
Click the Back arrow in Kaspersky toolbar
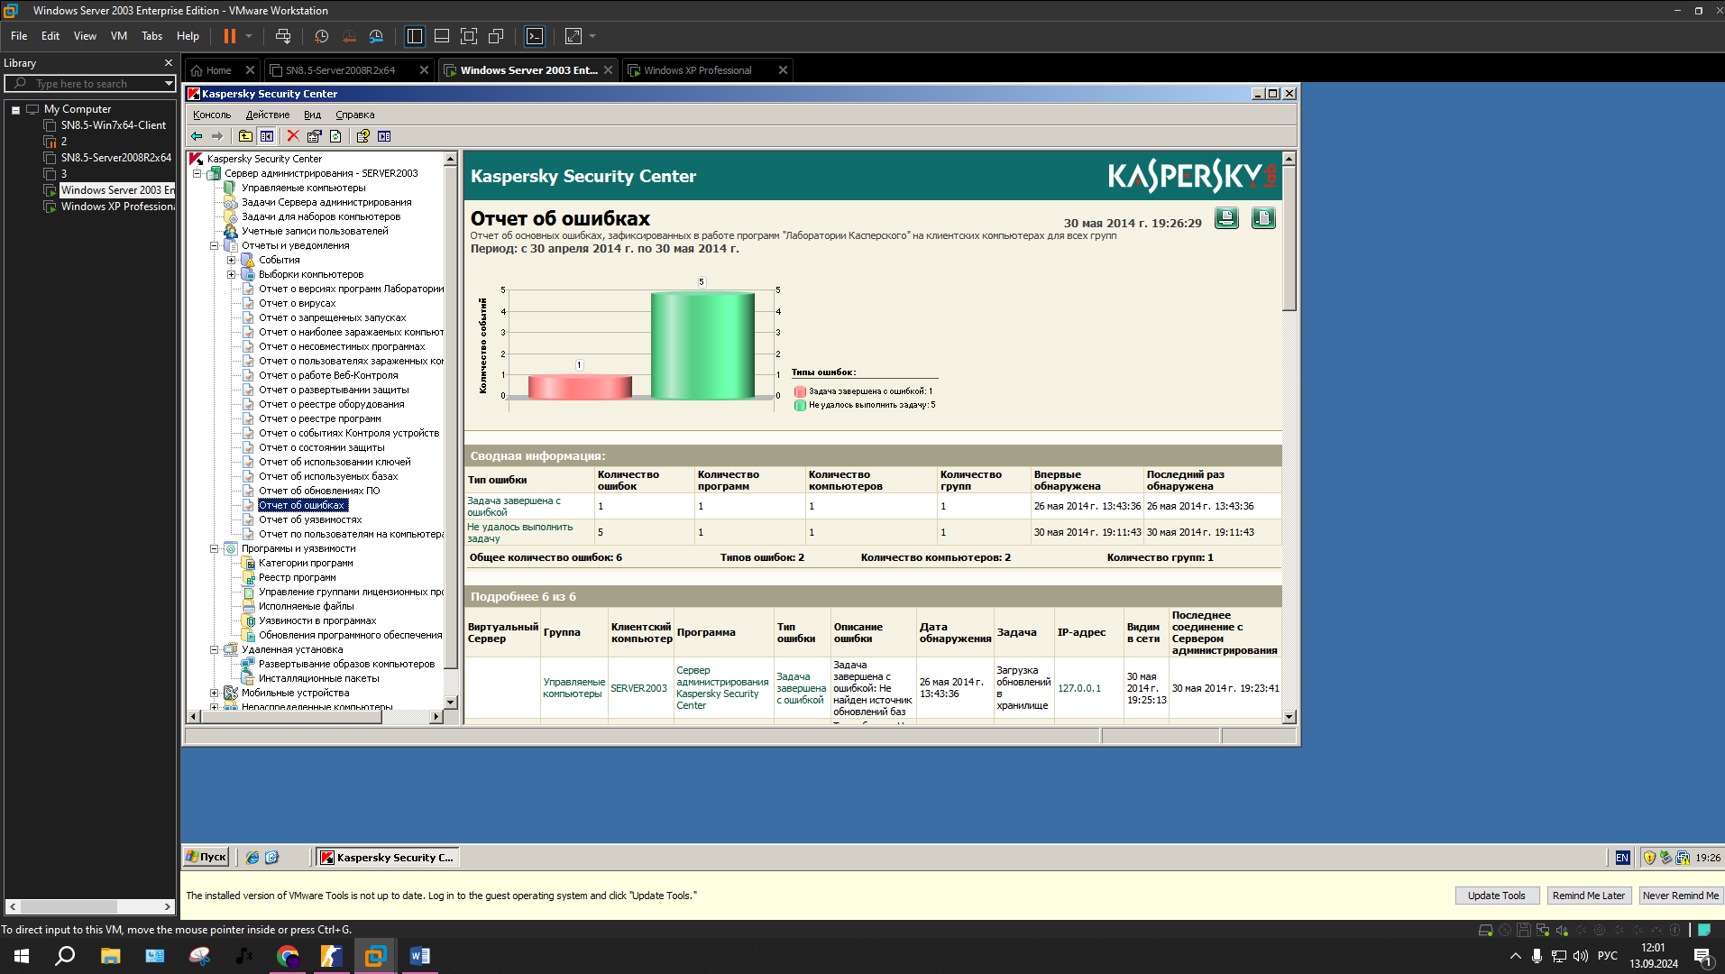tap(197, 136)
